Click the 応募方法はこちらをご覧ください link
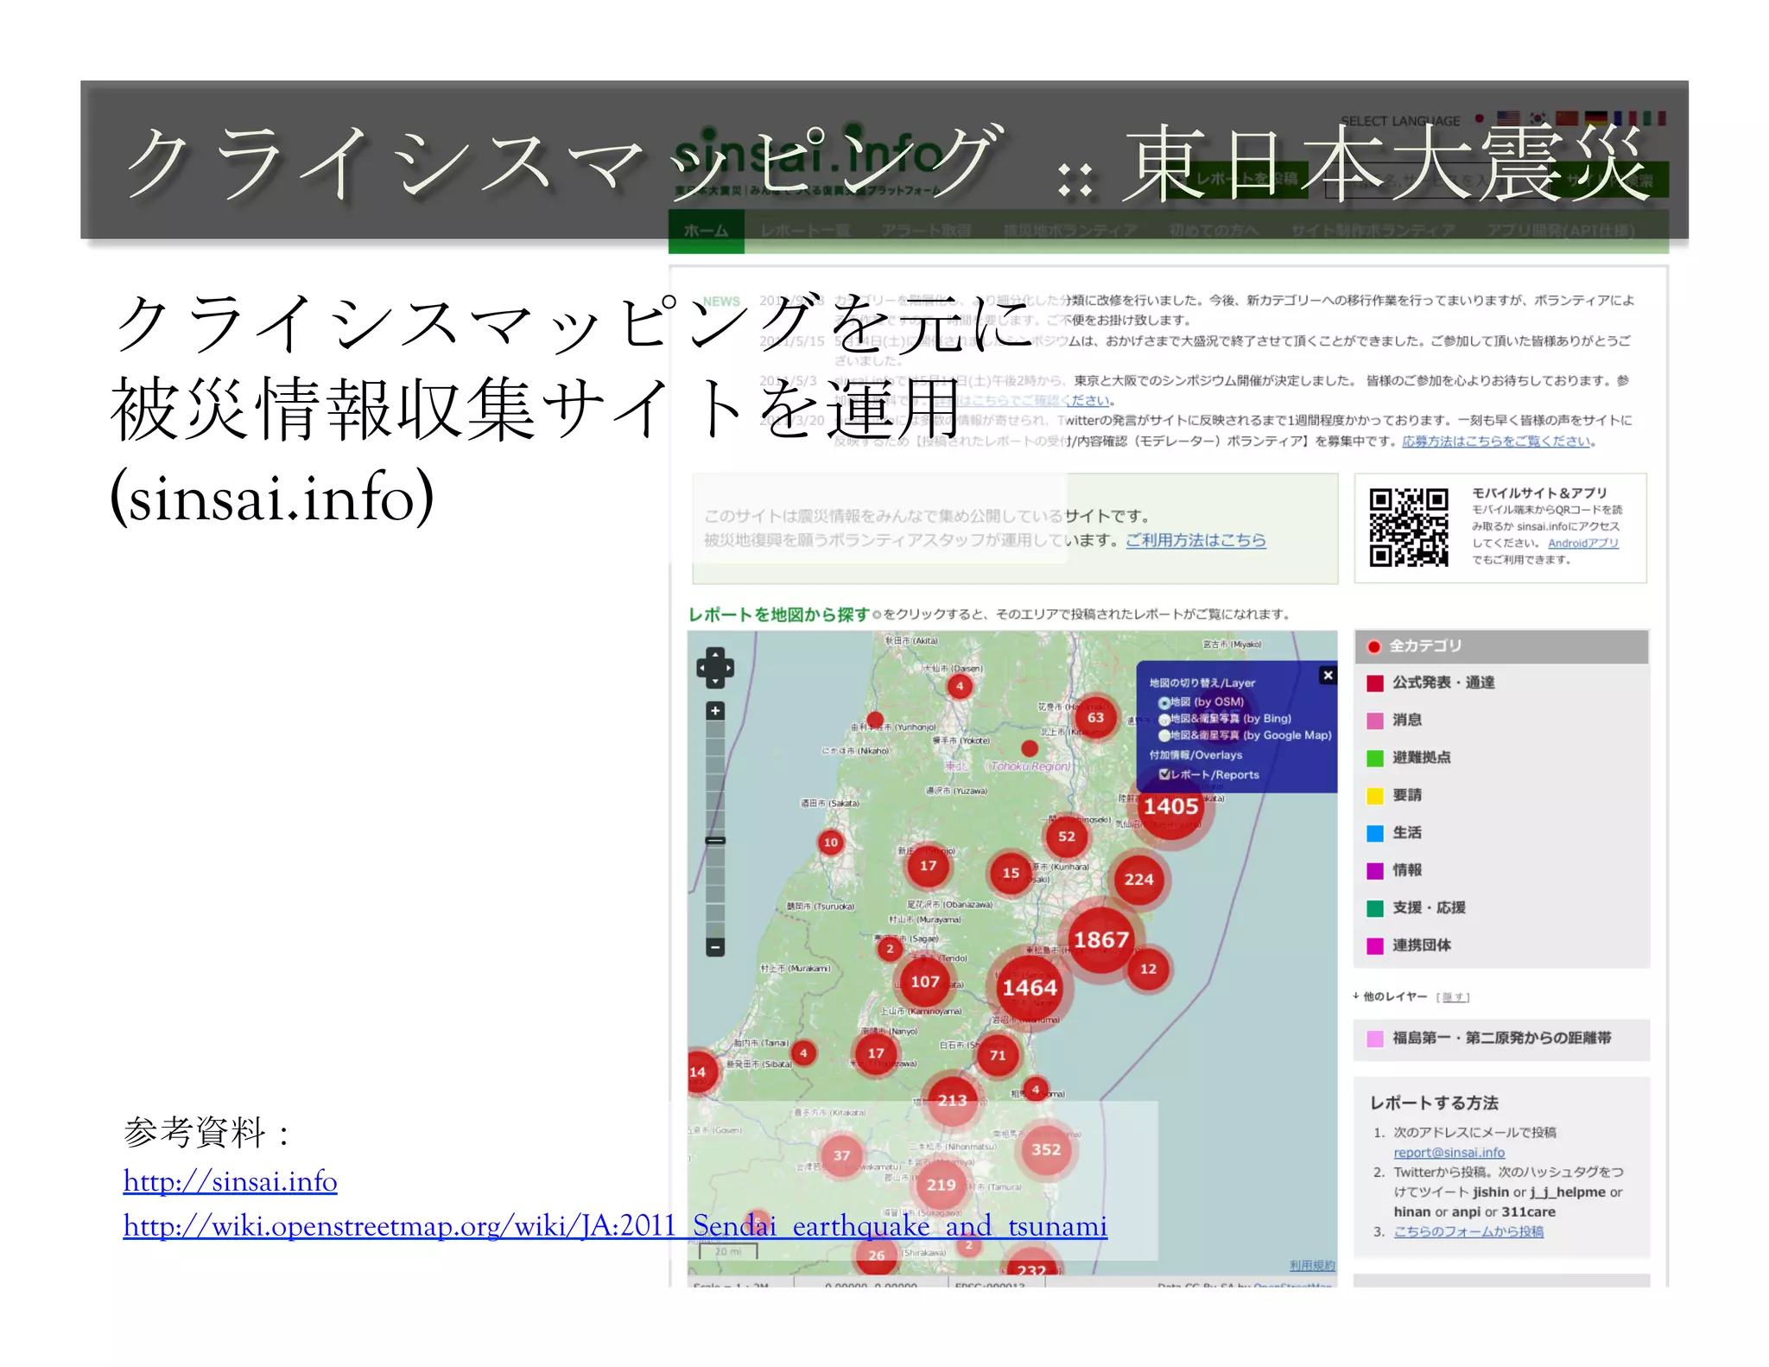Viewport: 1769px width, 1367px height. tap(1498, 442)
